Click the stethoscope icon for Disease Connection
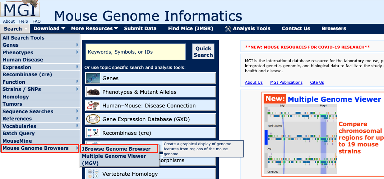The height and width of the screenshot is (179, 384). click(x=93, y=106)
